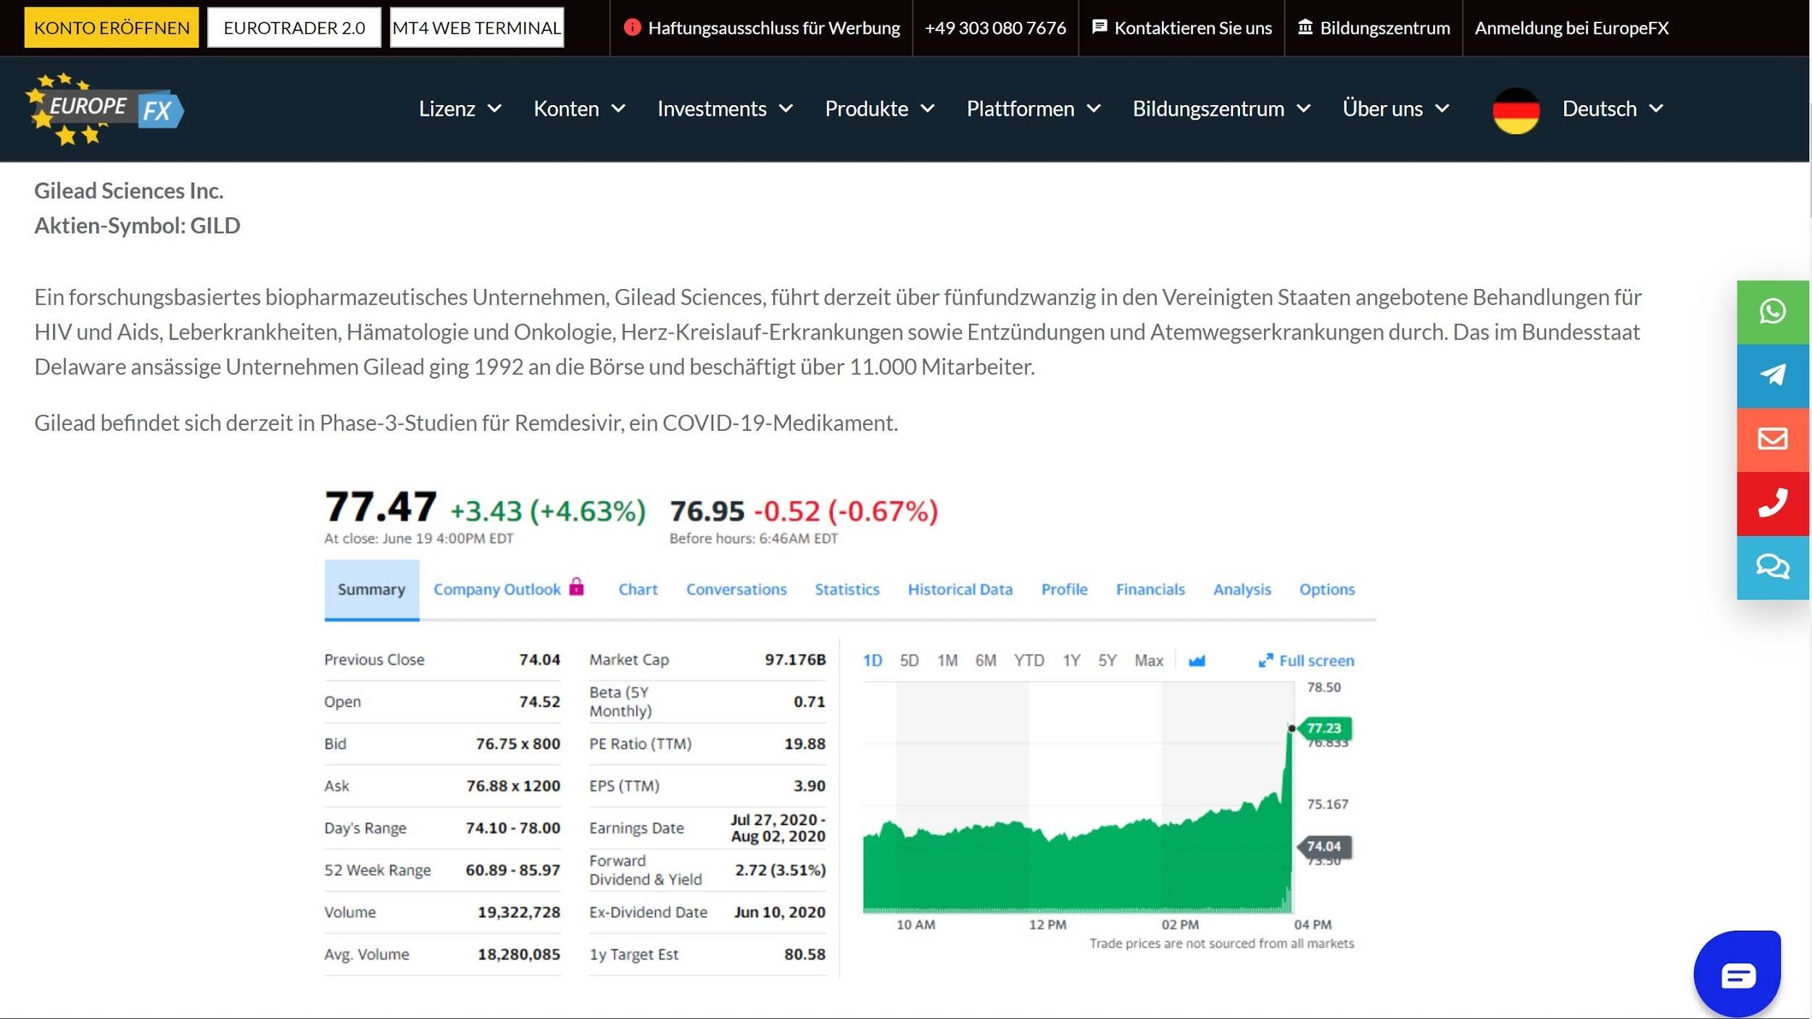
Task: Open the Deutsch language selector
Action: (1612, 109)
